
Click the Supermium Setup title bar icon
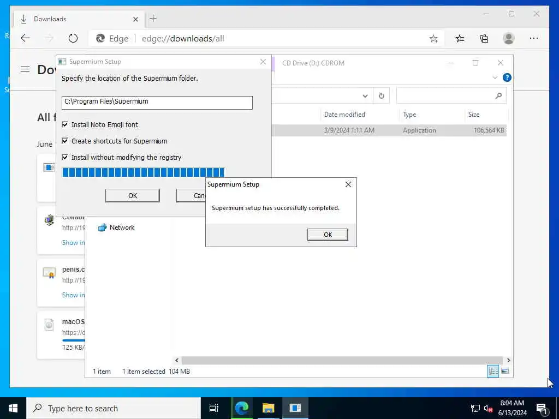[62, 62]
